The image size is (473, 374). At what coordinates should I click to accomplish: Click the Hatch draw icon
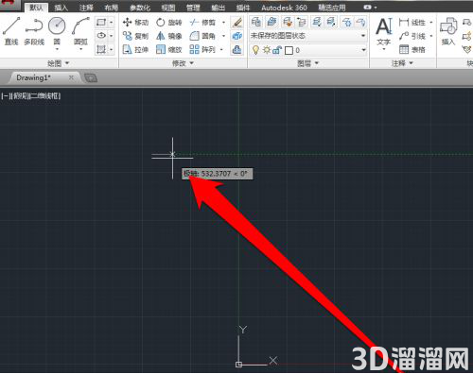[x=101, y=49]
